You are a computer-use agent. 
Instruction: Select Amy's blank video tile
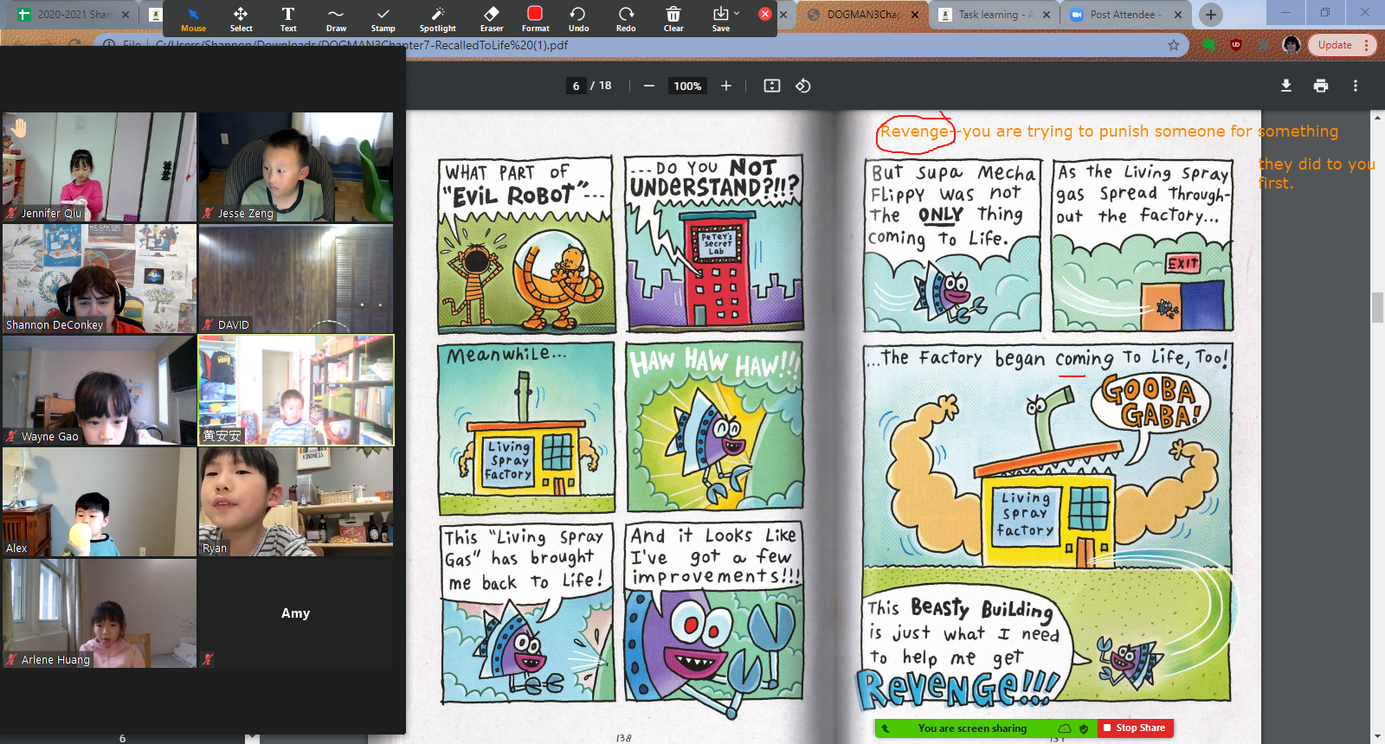296,613
